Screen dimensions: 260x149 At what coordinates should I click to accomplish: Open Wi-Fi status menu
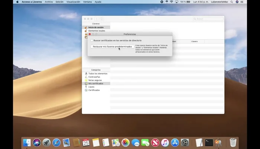tap(171, 2)
